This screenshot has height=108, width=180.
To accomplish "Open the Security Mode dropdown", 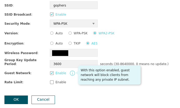I will pyautogui.click(x=73, y=24).
